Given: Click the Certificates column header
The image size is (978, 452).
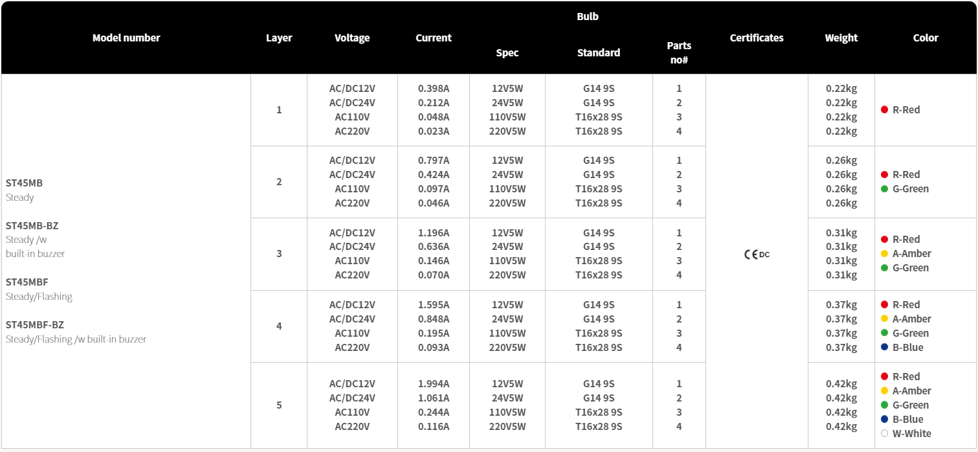Looking at the screenshot, I should point(757,38).
